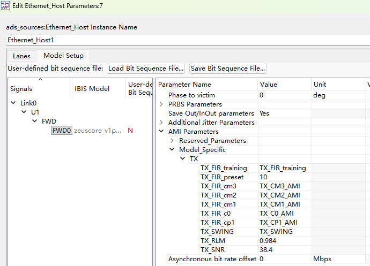The image size is (370, 266).
Task: Collapse the U1 tree node
Action: pos(24,112)
